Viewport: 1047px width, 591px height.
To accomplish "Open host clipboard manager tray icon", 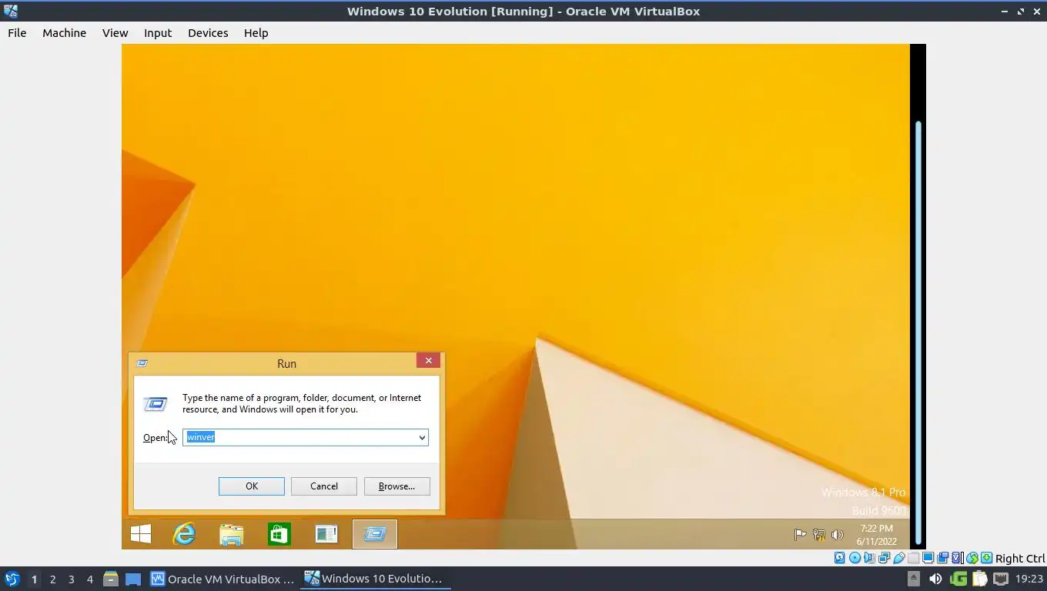I will click(979, 579).
